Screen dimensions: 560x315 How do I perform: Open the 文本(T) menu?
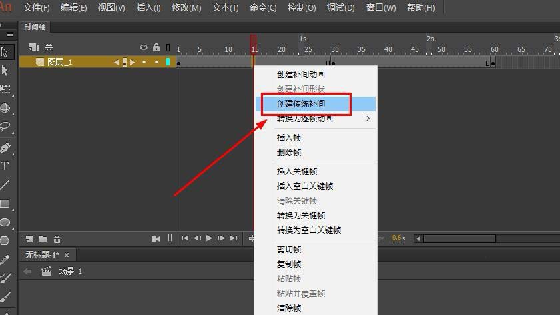225,7
